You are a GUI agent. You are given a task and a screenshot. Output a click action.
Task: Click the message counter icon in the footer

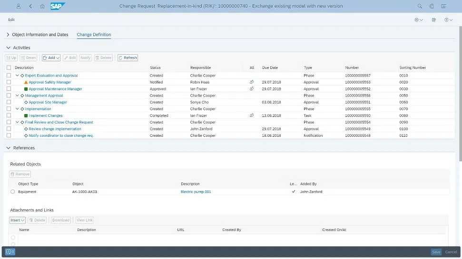point(10,252)
